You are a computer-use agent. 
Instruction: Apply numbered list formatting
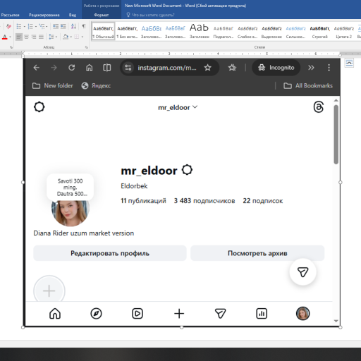tap(30, 26)
